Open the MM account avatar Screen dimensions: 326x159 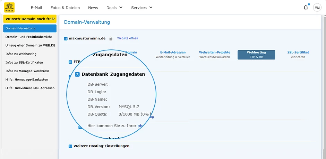coord(317,8)
